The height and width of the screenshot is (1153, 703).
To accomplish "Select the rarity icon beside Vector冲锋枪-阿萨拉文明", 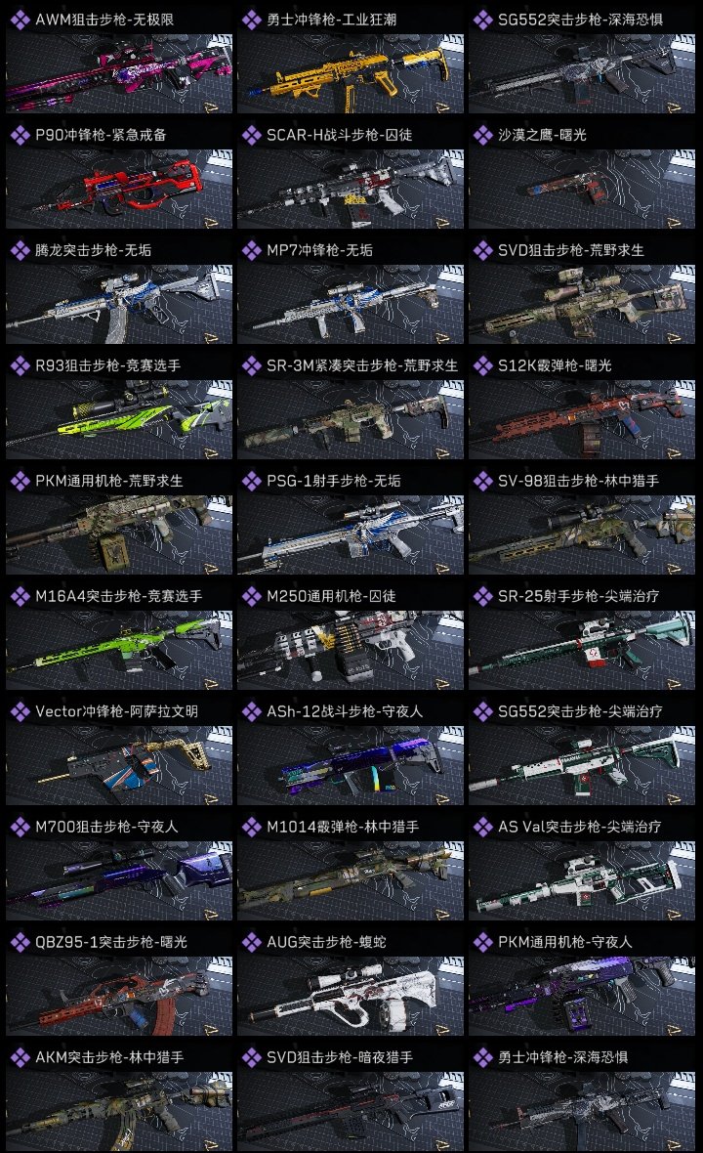I will point(20,711).
